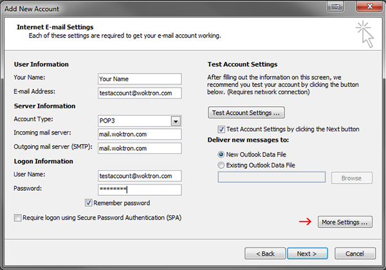Open the Account Type dropdown arrow
386x270 pixels.
[176, 121]
